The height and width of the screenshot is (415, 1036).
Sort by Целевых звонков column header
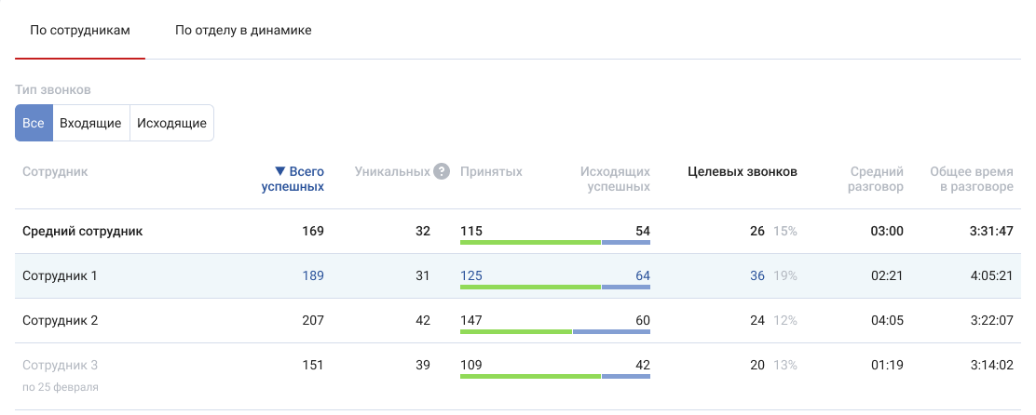click(742, 172)
